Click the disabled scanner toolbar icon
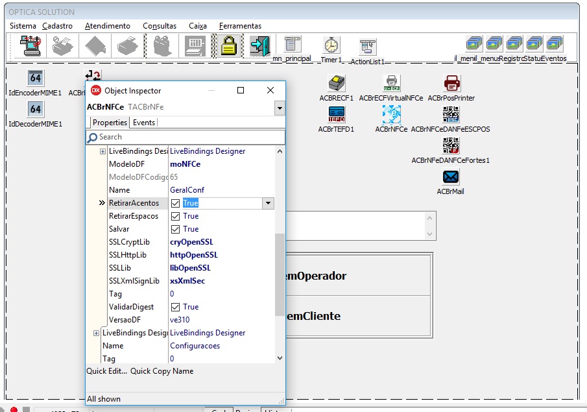This screenshot has height=412, width=587. tap(128, 45)
